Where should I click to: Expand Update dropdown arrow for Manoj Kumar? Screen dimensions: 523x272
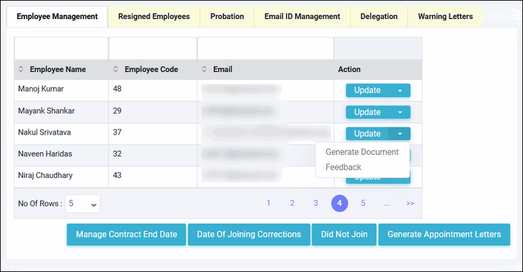[x=399, y=91]
